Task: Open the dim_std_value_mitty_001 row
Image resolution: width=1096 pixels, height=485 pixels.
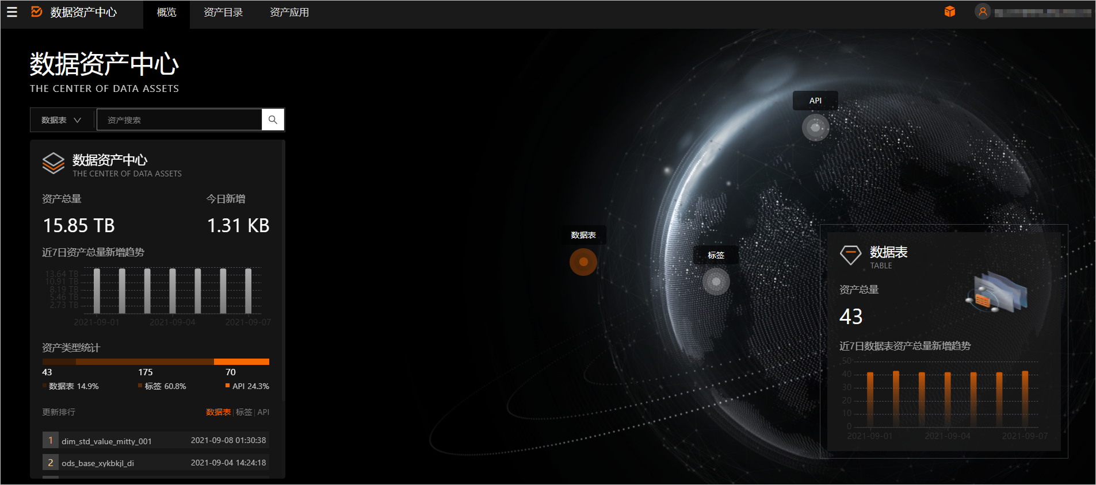Action: point(156,440)
